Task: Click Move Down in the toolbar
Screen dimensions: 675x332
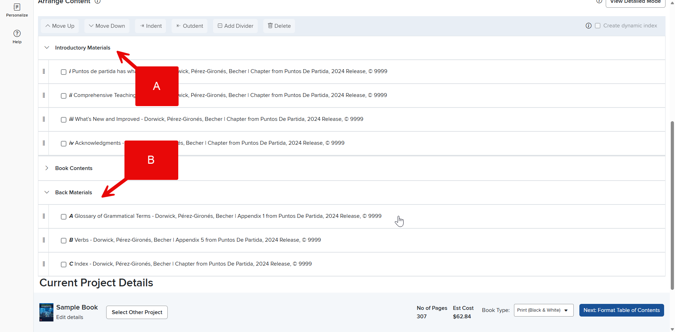Action: pyautogui.click(x=107, y=26)
